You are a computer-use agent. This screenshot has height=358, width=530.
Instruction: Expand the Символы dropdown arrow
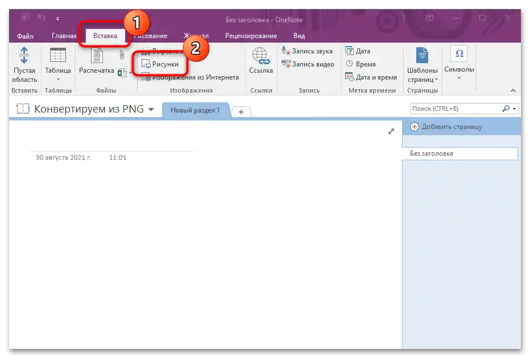click(x=459, y=78)
